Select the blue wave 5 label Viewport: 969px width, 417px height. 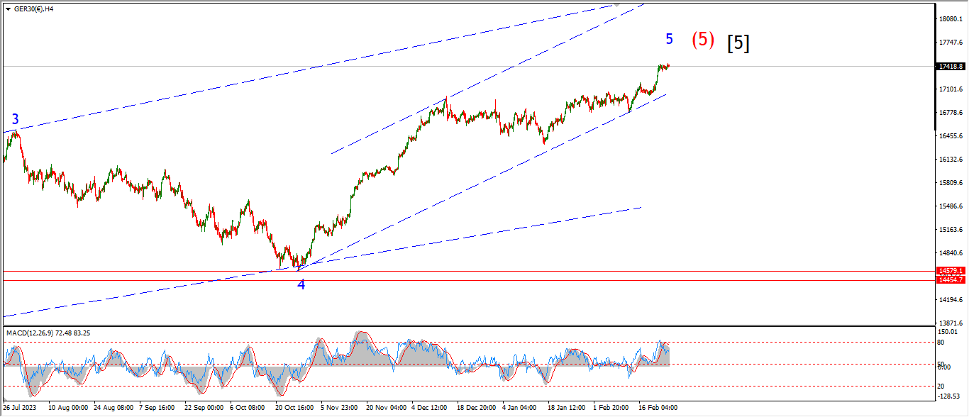(x=669, y=39)
